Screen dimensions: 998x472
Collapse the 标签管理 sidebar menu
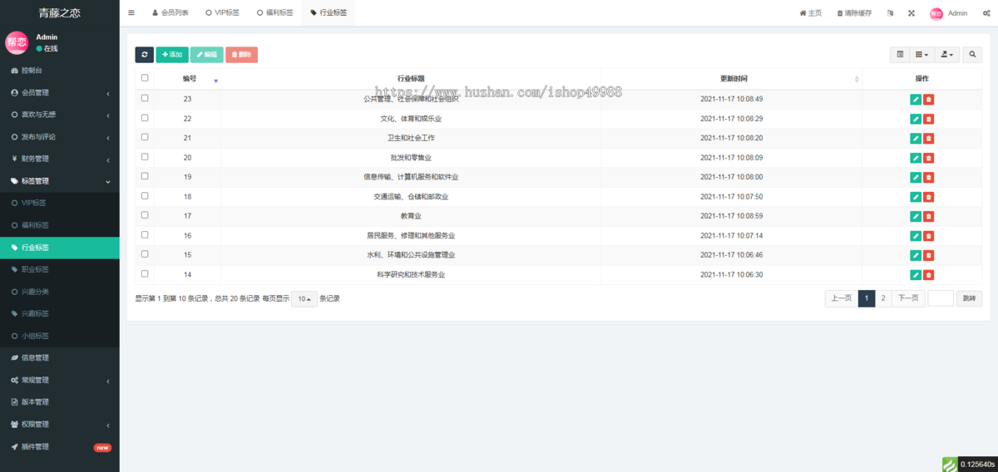[60, 181]
